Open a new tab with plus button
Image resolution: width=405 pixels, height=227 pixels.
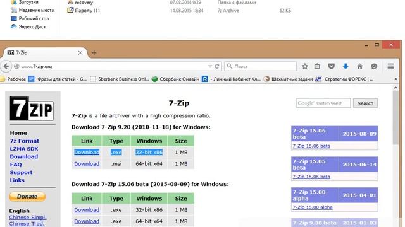pyautogui.click(x=94, y=53)
